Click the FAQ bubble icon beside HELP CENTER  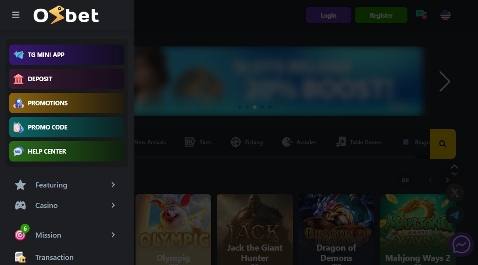pyautogui.click(x=18, y=151)
